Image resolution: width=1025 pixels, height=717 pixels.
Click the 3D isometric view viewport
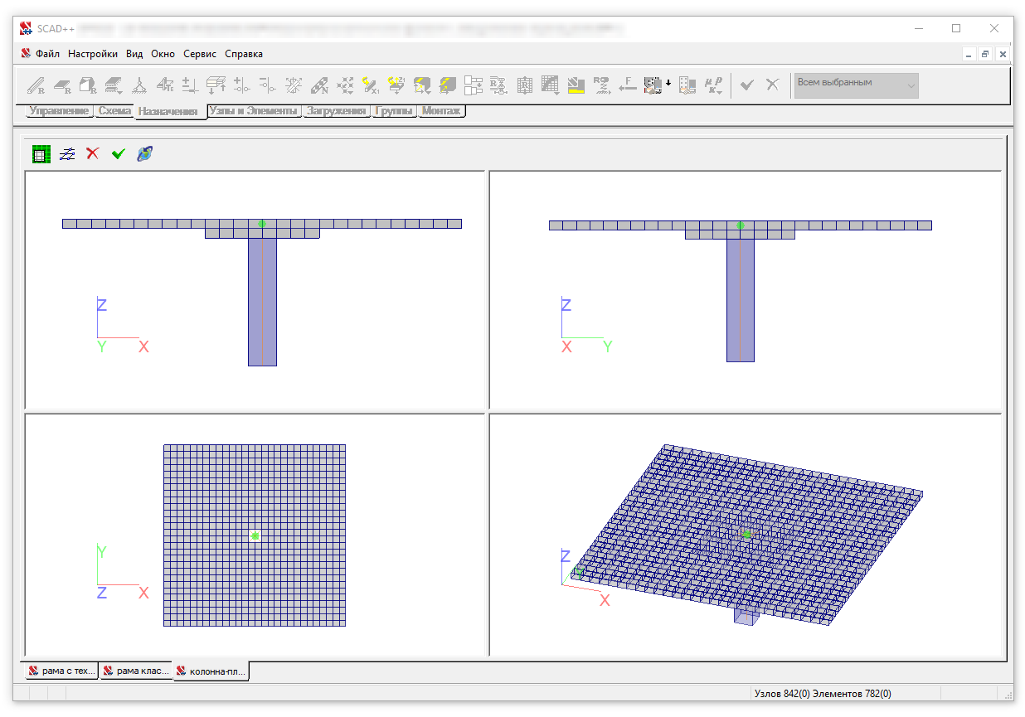[745, 535]
